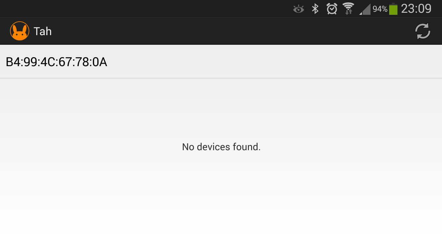Tap the 23:09 clock display
Screen dimensions: 442x248
pyautogui.click(x=416, y=9)
